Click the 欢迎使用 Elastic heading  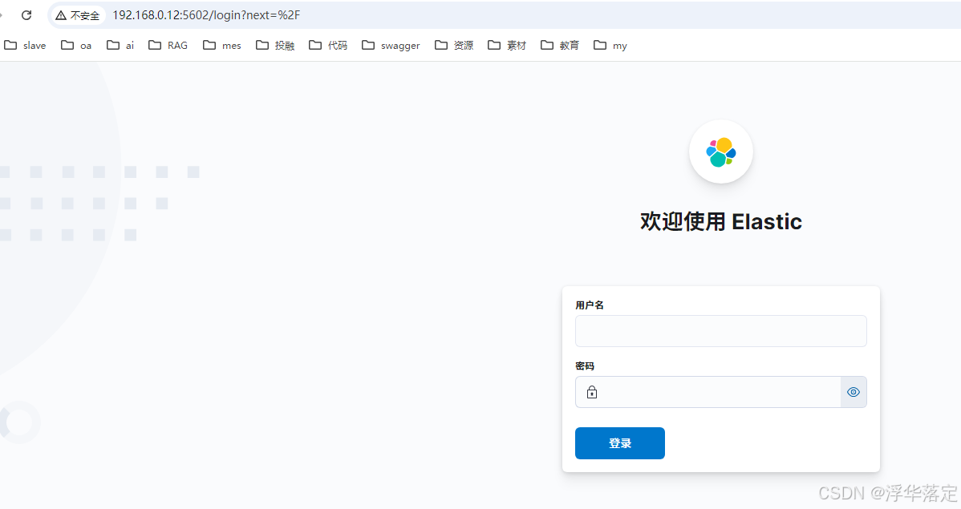coord(720,221)
